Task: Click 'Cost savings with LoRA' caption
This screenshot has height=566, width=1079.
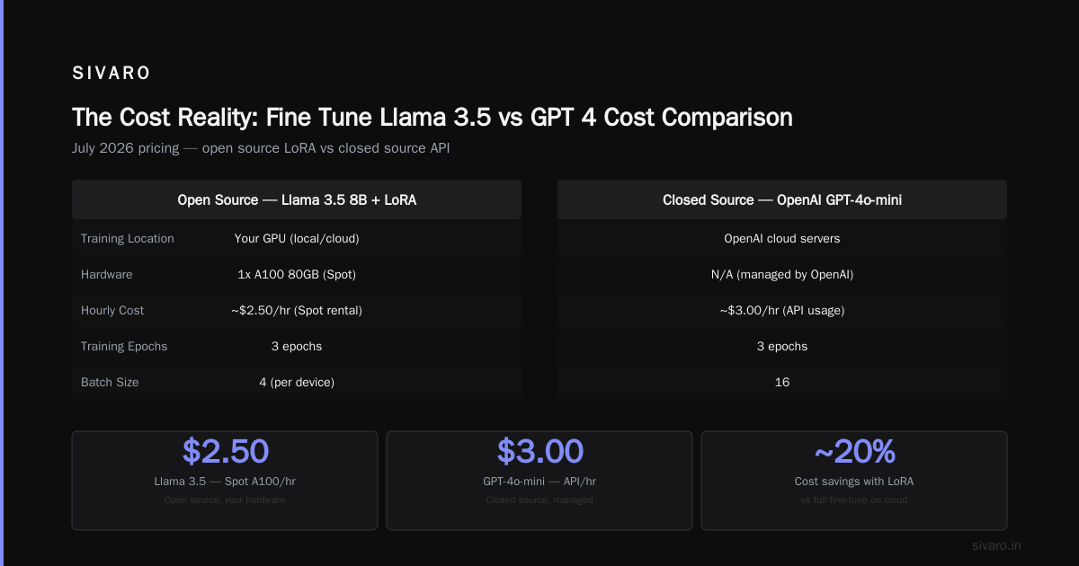Action: tap(854, 482)
